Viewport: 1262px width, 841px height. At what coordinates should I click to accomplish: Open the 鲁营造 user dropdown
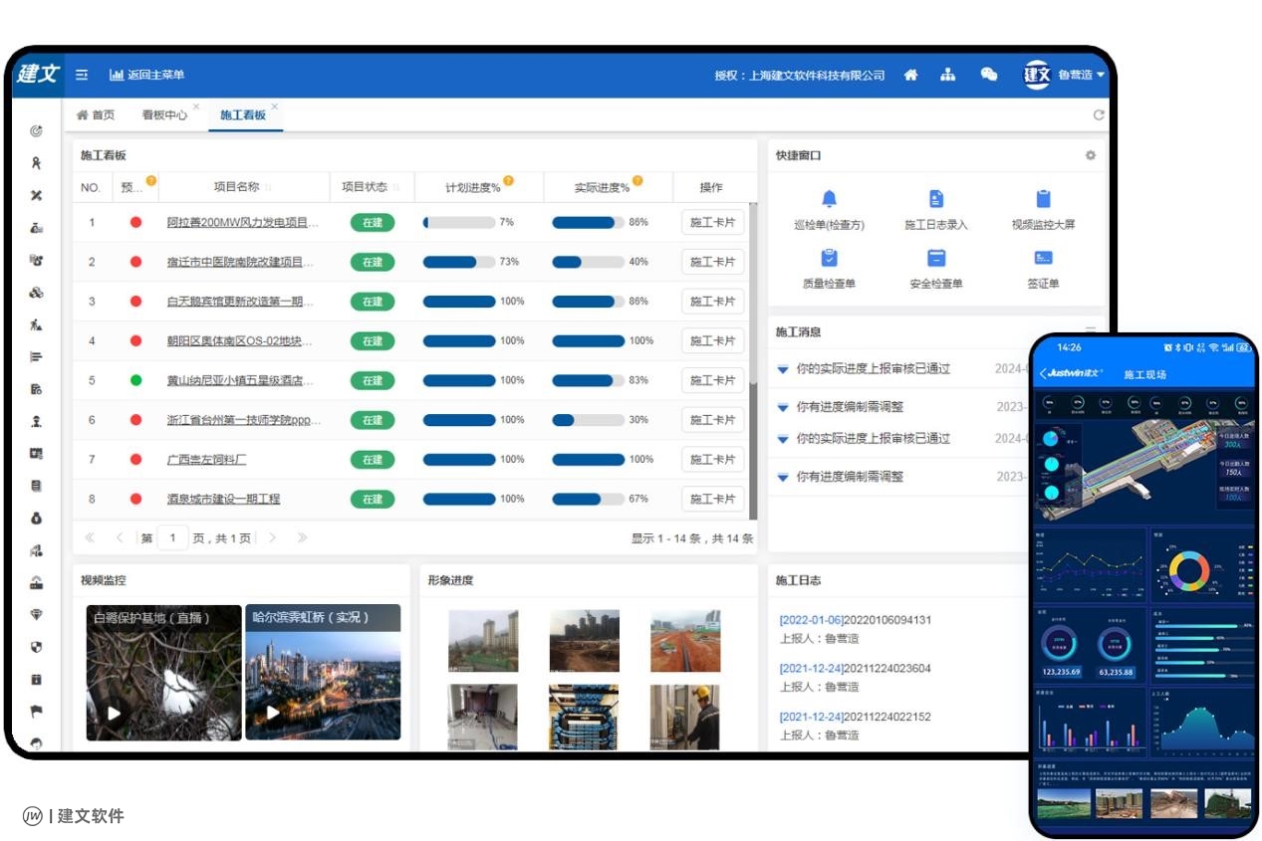[1082, 75]
